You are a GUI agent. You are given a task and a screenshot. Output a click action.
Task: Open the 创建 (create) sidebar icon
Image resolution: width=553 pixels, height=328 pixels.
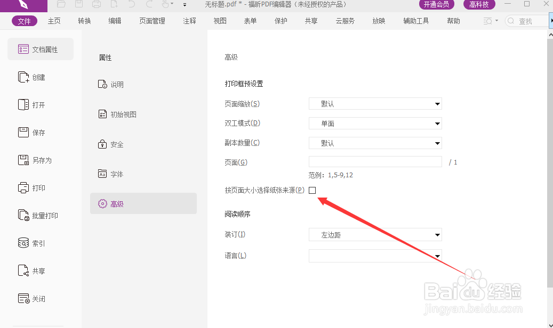tap(31, 77)
